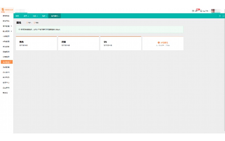
Task: Open the first attribute card on the left
Action: pos(36,43)
